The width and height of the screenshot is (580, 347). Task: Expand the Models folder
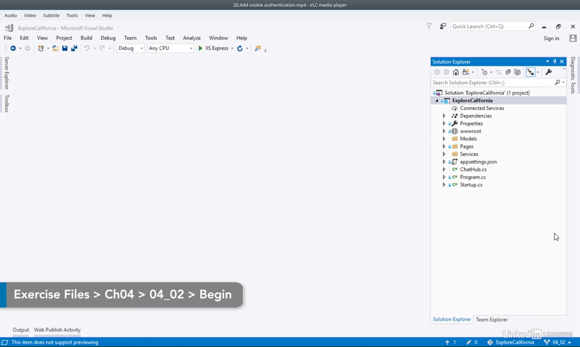(444, 139)
